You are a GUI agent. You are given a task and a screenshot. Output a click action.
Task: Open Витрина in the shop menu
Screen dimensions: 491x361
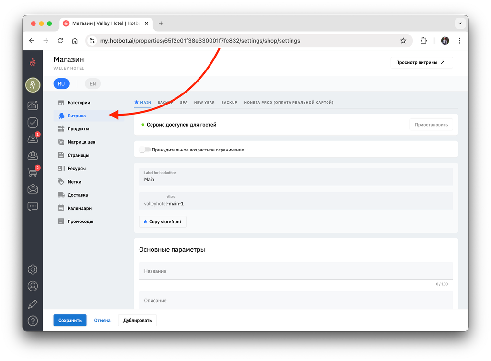pyautogui.click(x=89, y=116)
